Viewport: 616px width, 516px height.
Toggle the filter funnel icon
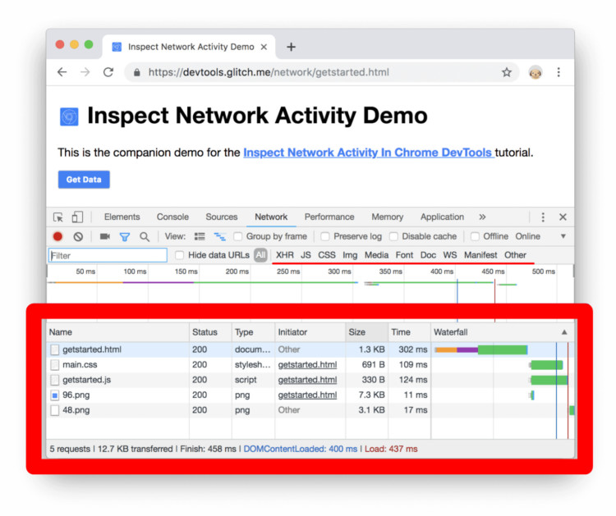pyautogui.click(x=125, y=236)
